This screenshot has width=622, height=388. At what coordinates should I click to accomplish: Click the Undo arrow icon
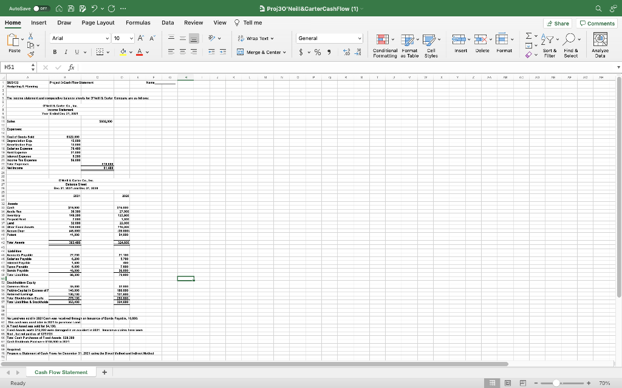click(94, 8)
